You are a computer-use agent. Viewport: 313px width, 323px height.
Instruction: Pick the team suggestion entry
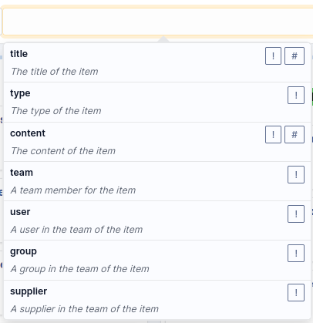157,181
